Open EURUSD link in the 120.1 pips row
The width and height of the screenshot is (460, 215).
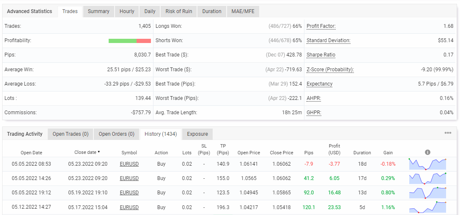[129, 207]
